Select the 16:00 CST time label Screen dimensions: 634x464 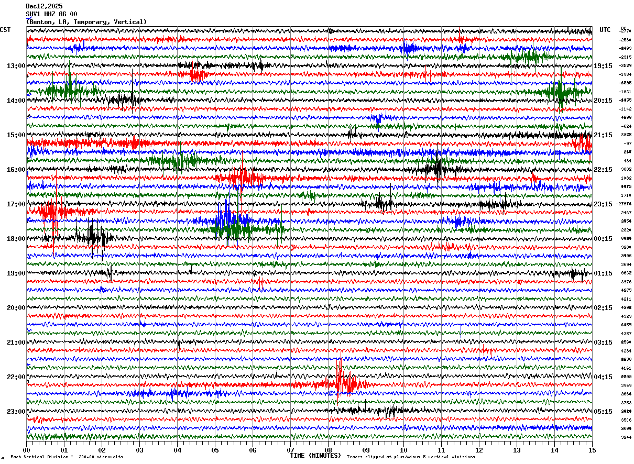click(x=16, y=170)
